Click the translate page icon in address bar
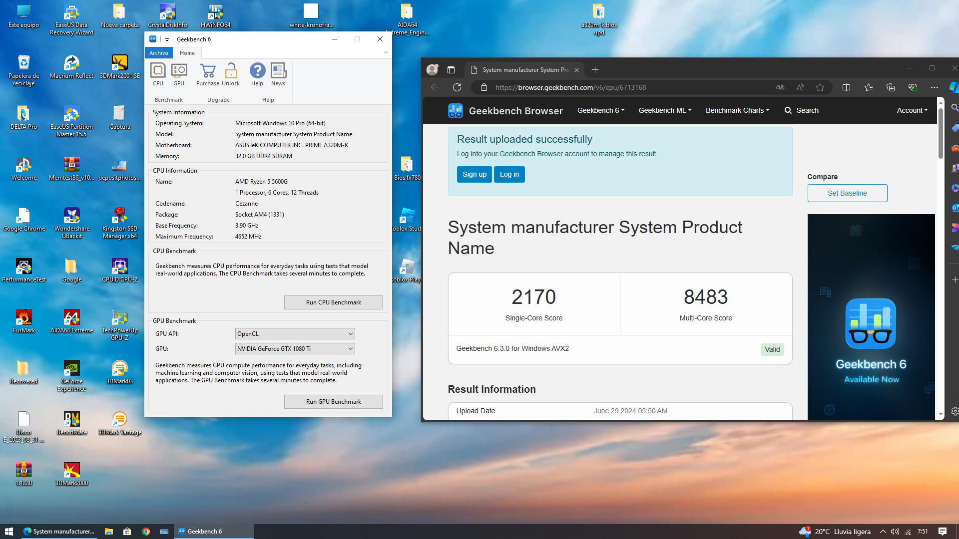959x539 pixels. (x=780, y=87)
